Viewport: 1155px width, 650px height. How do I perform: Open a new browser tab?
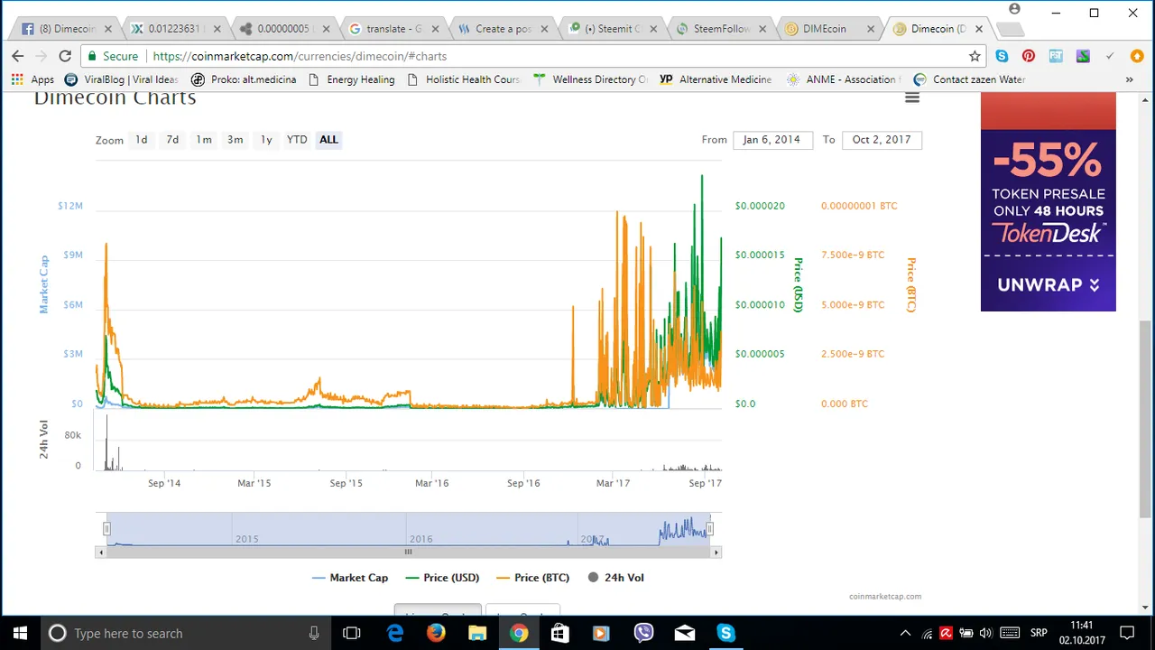pyautogui.click(x=1010, y=30)
